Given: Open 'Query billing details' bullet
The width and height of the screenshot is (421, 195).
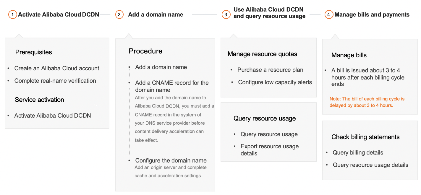Looking at the screenshot, I should 358,153.
